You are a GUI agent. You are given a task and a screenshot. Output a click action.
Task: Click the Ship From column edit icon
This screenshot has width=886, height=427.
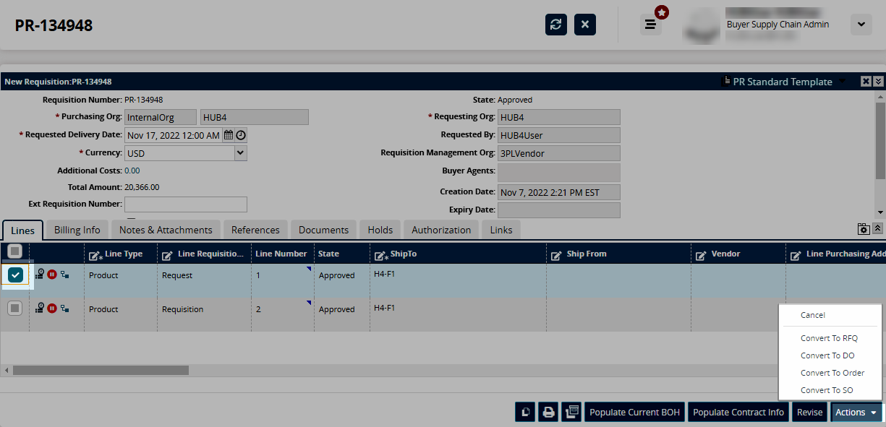pos(557,255)
